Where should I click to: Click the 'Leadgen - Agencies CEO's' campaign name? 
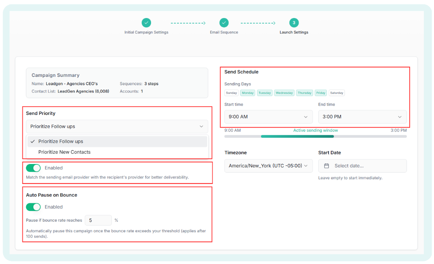point(72,84)
